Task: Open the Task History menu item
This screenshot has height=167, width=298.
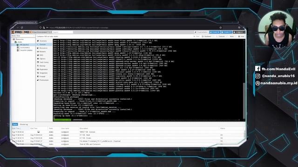Action: pyautogui.click(x=44, y=62)
